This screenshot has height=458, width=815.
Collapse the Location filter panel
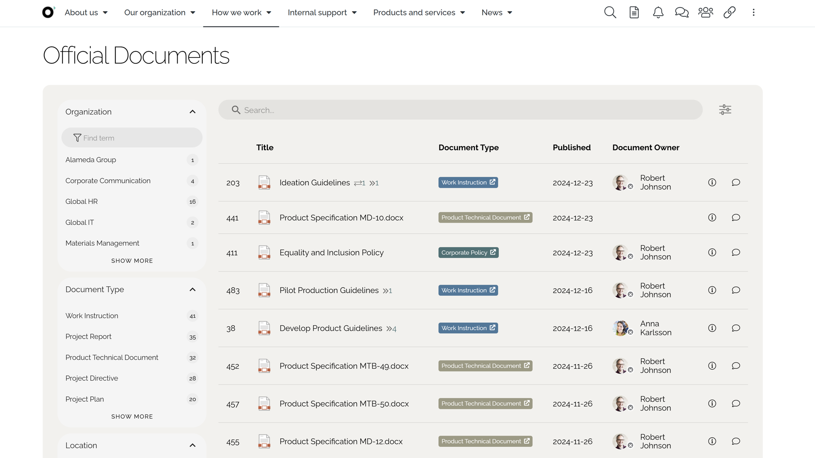192,446
